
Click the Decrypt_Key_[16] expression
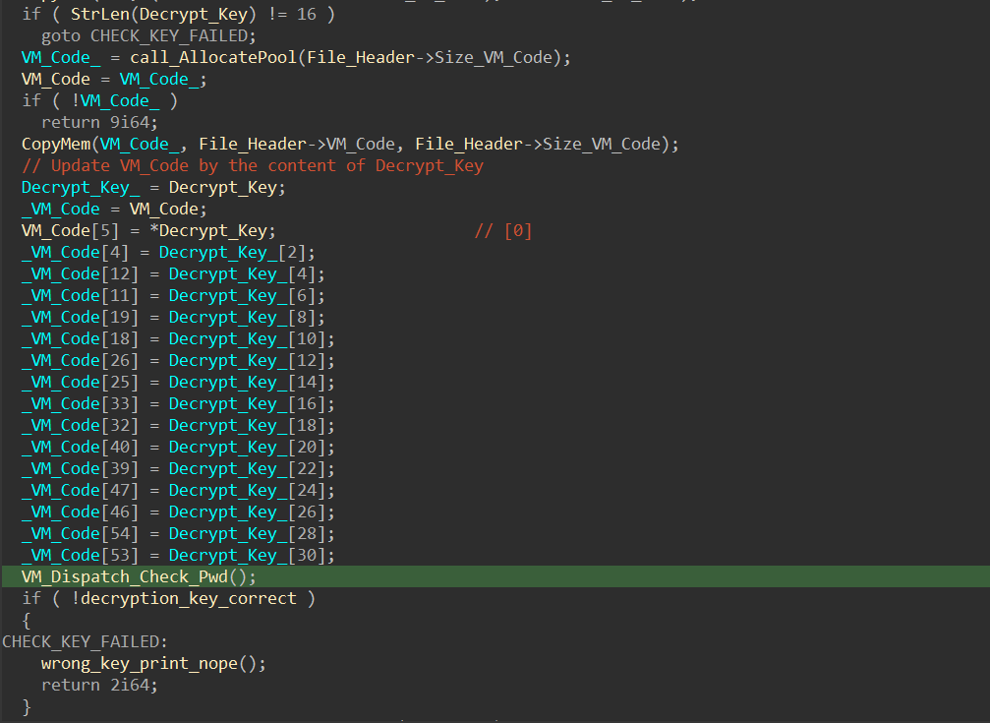(x=252, y=403)
